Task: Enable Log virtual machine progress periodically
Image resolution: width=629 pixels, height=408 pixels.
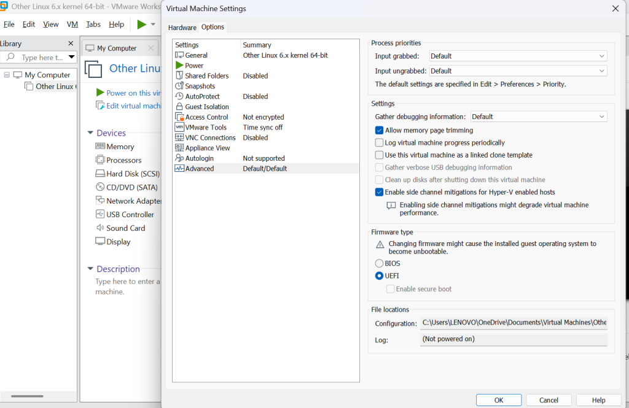Action: (380, 143)
